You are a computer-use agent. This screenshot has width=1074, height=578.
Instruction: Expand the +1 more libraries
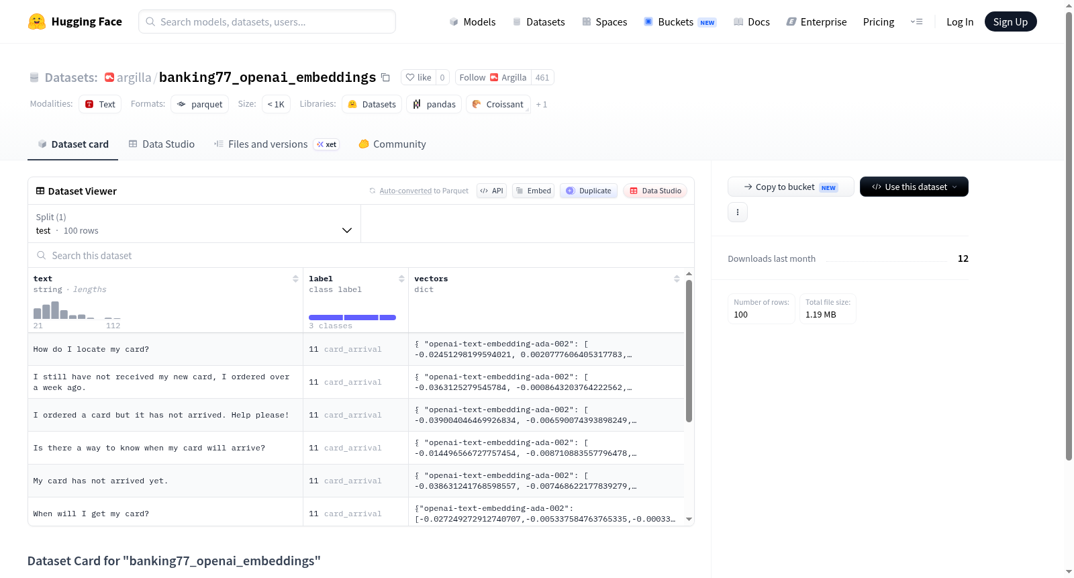[542, 105]
